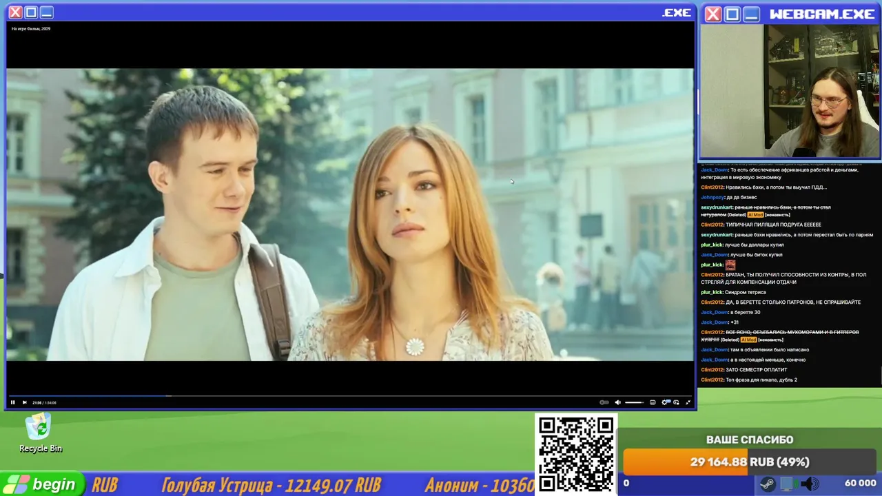Pause the movie playback
882x496 pixels.
coord(12,402)
